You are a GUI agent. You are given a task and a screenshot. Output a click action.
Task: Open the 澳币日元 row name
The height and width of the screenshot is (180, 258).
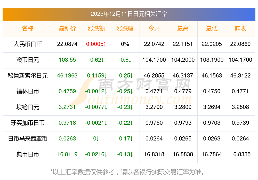28,60
